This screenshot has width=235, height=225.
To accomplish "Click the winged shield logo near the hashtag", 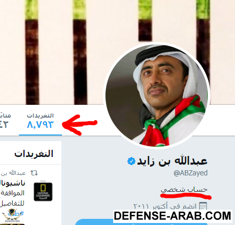I will (x=12, y=215).
